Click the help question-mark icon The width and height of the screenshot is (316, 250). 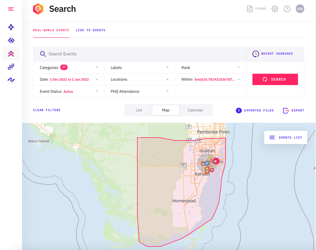[287, 9]
